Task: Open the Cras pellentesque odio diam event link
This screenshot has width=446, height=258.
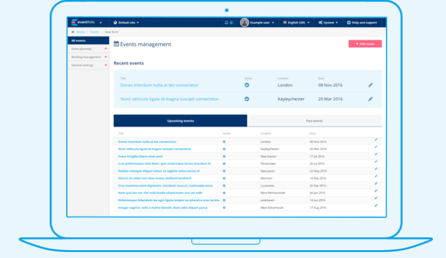Action: pos(164,163)
